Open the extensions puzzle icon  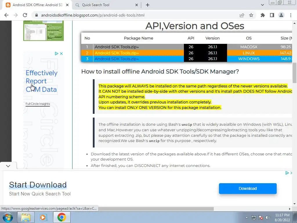click(x=263, y=15)
